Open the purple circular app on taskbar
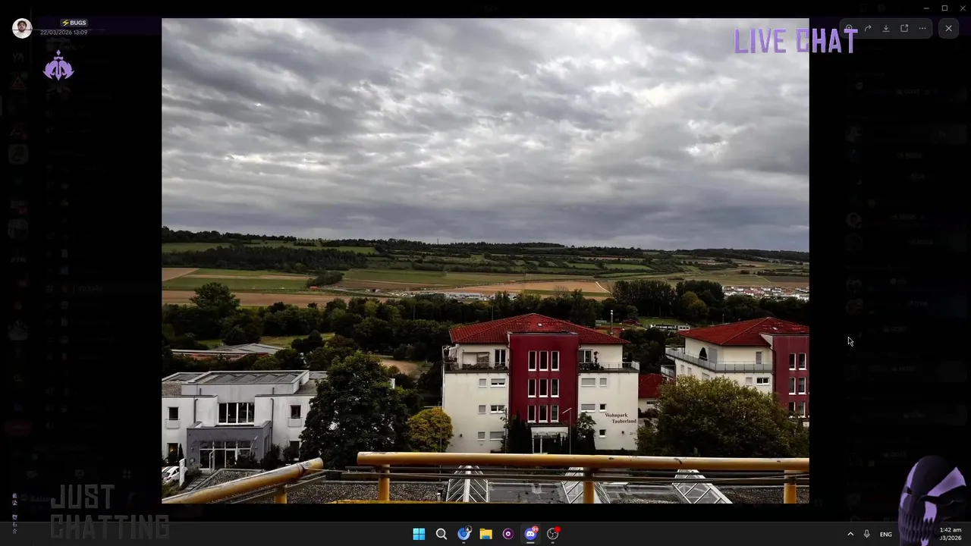This screenshot has height=546, width=971. pyautogui.click(x=507, y=534)
